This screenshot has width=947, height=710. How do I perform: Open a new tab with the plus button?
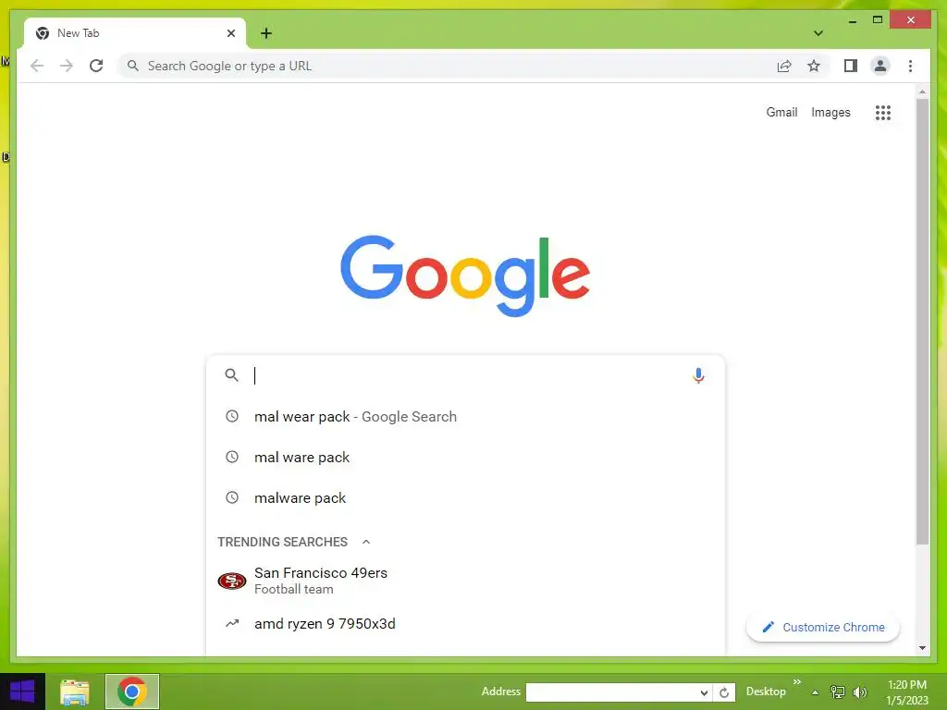click(266, 33)
